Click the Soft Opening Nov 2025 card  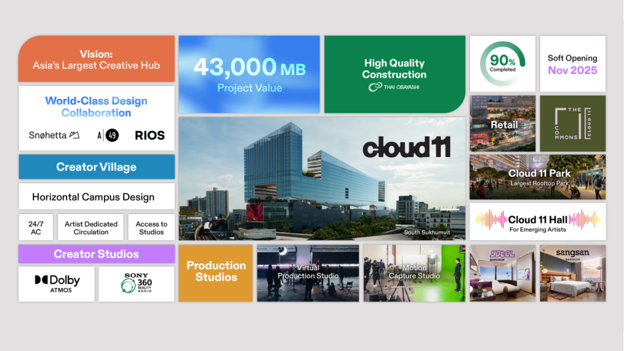[x=573, y=64]
